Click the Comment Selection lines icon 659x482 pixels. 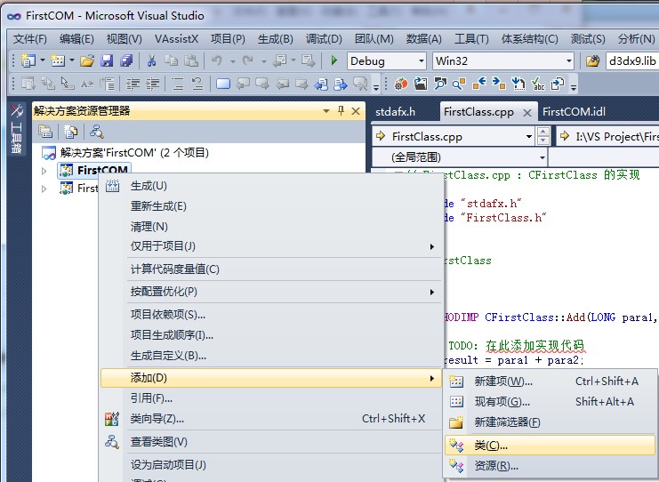pos(178,84)
